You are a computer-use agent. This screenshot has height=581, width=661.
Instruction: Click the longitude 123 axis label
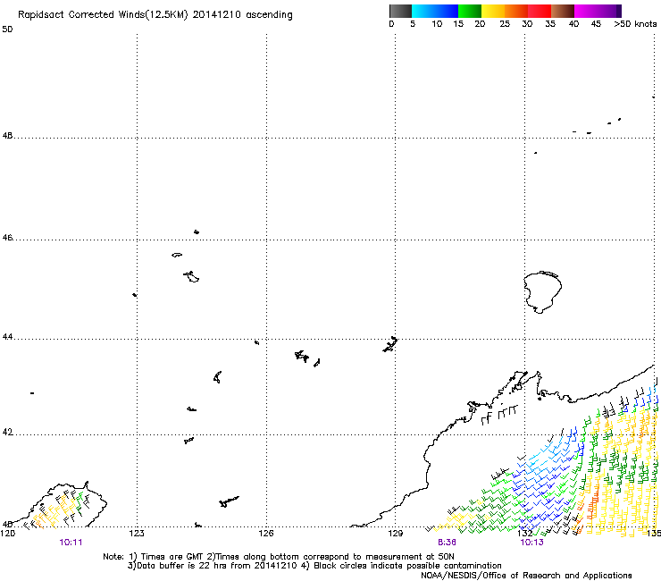(x=137, y=533)
